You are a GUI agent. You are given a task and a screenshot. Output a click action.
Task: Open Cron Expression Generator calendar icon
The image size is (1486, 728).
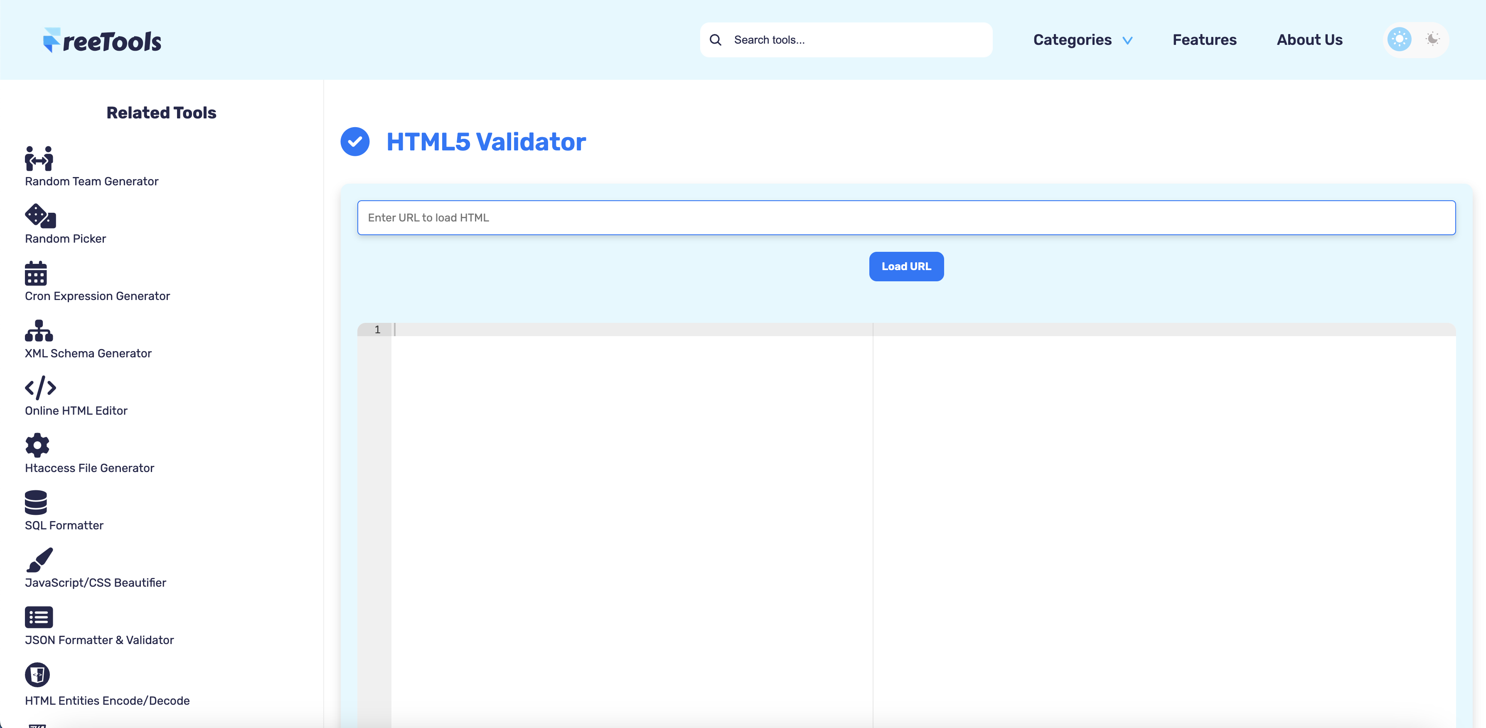36,273
